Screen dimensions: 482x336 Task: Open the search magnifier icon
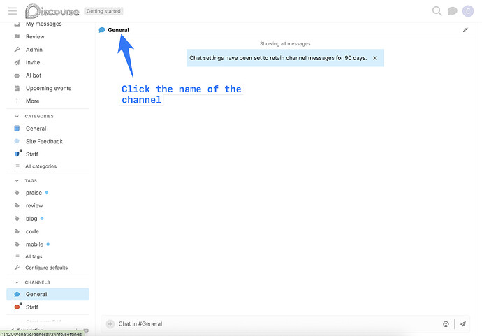click(x=437, y=11)
